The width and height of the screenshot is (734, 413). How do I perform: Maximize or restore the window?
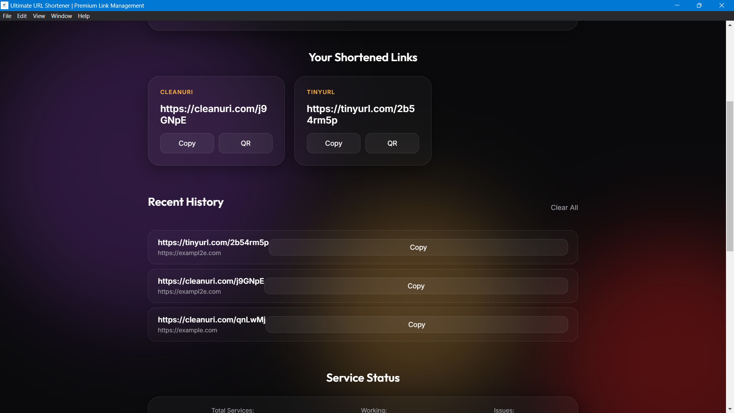click(699, 5)
